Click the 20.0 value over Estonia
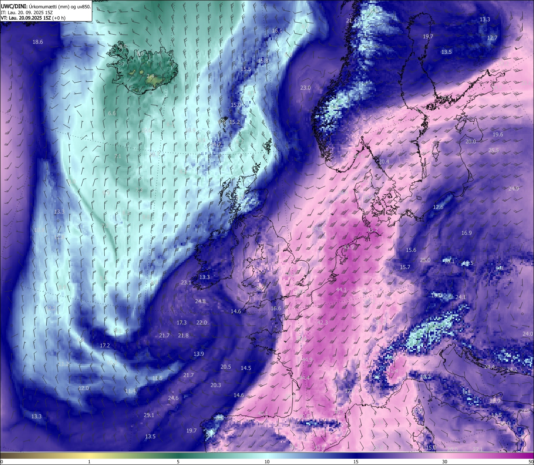This screenshot has height=465, width=534. (471, 141)
